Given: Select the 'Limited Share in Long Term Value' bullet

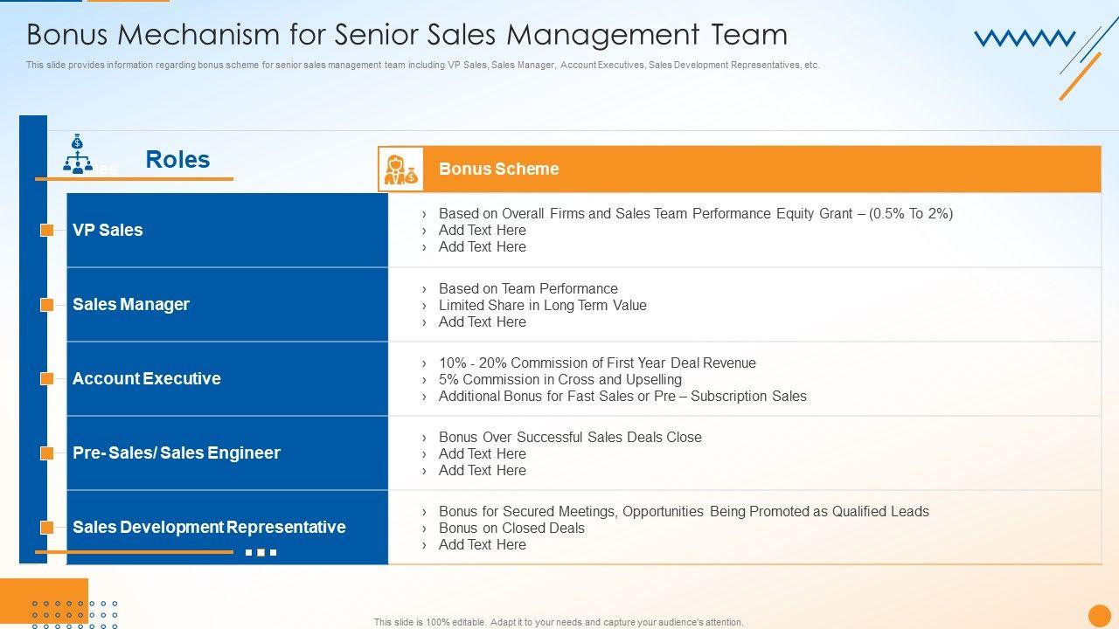Looking at the screenshot, I should click(542, 306).
